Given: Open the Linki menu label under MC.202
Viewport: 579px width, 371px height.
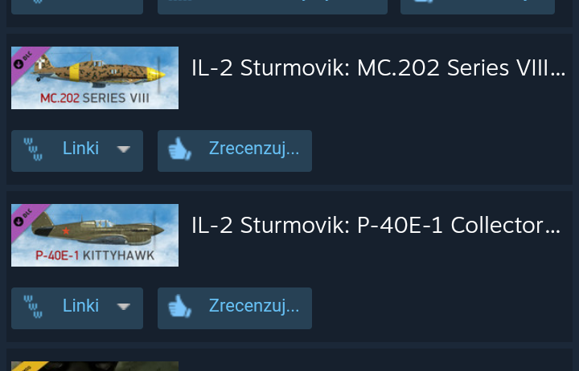Looking at the screenshot, I should coord(80,149).
